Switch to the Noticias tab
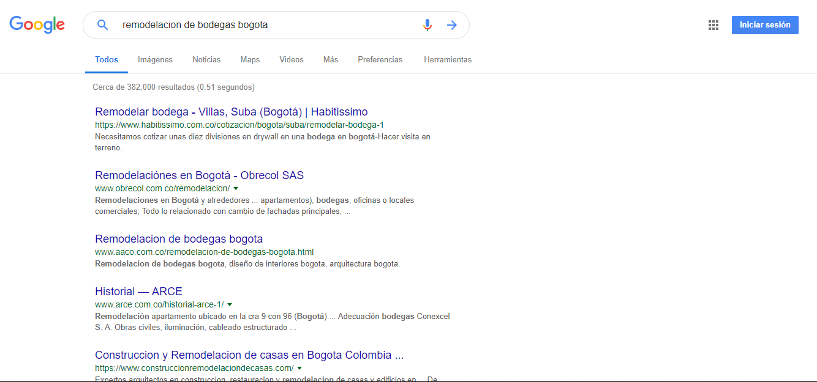Image resolution: width=817 pixels, height=382 pixels. pyautogui.click(x=206, y=60)
